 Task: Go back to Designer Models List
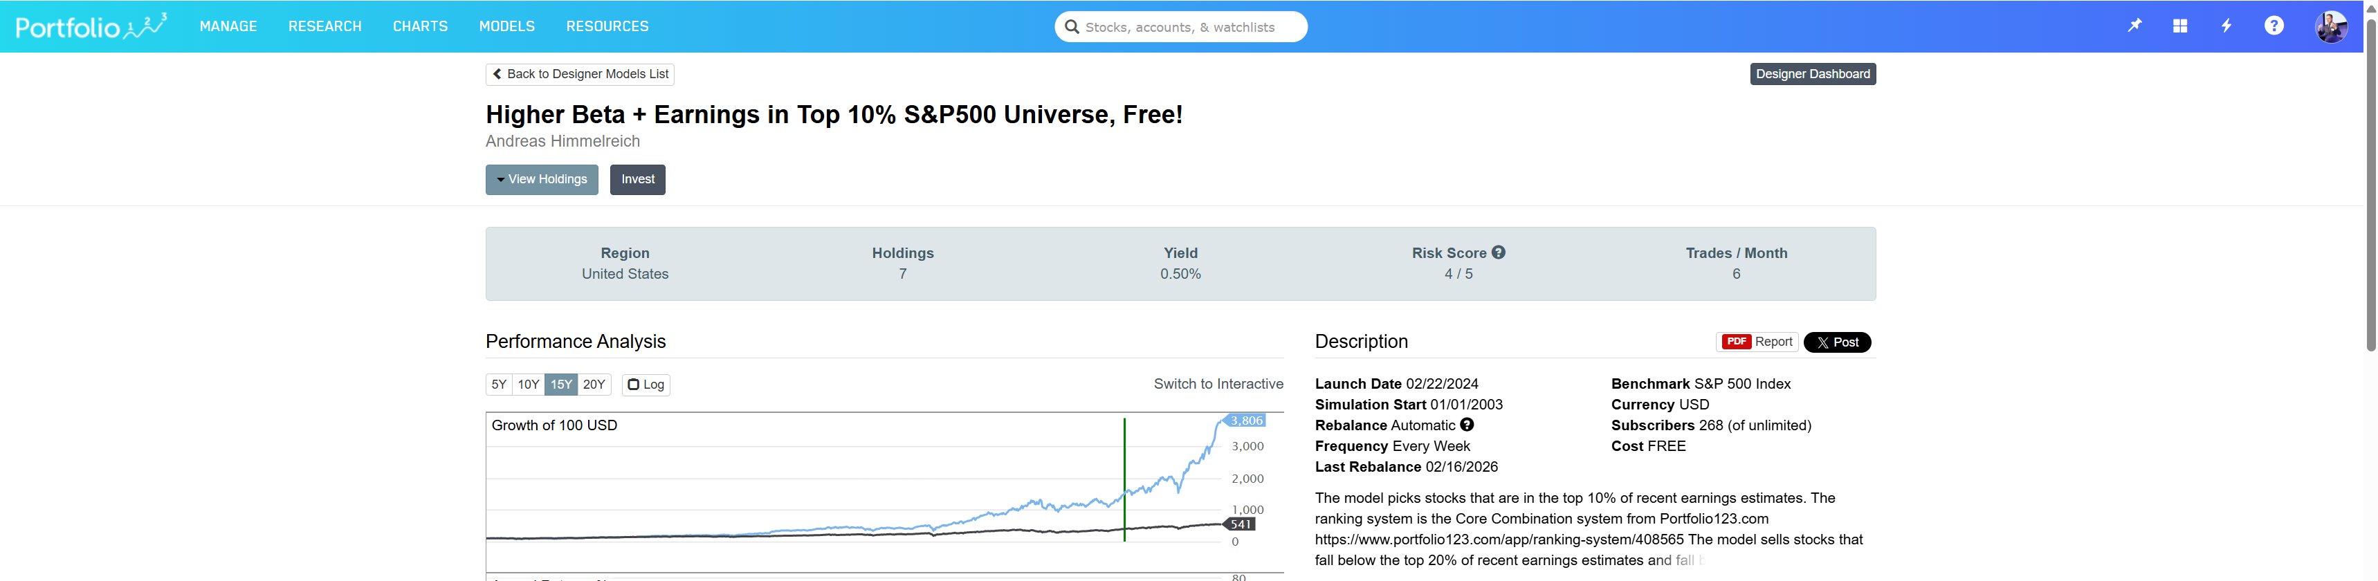[x=580, y=74]
